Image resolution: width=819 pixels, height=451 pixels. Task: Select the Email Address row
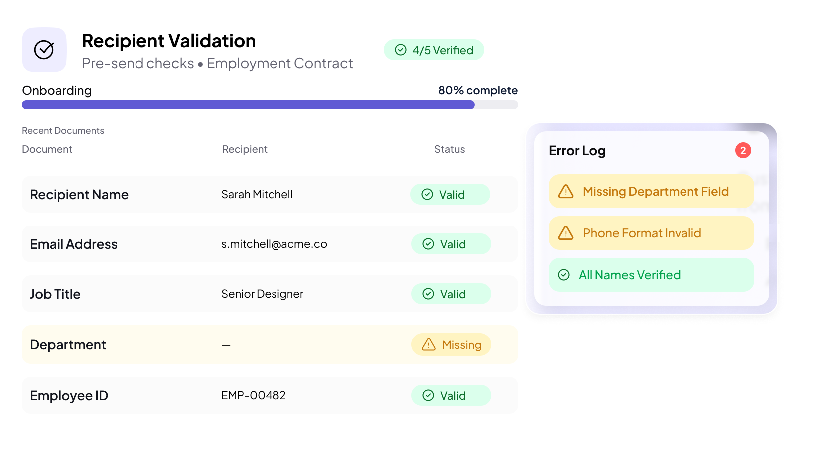click(270, 244)
